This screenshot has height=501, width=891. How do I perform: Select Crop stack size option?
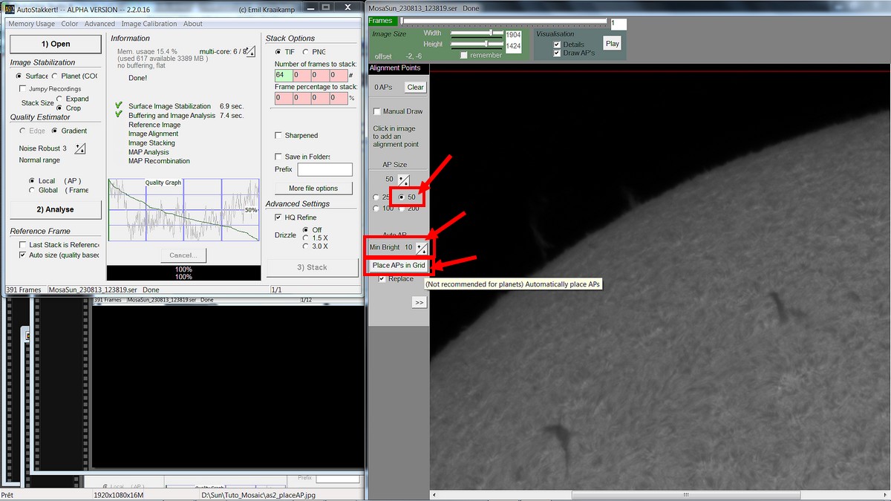69,108
